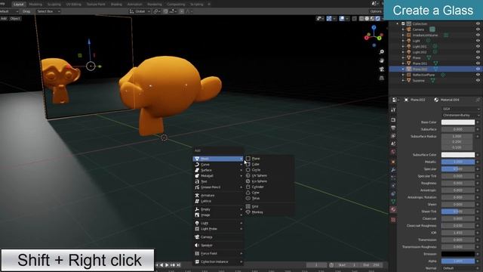This screenshot has height=272, width=483.
Task: Choose Camera in the Add menu
Action: point(218,236)
